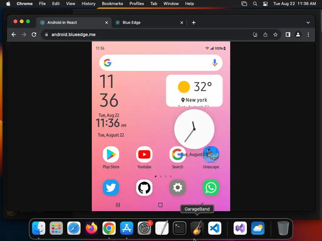
Task: Open the Edit menu
Action: point(56,4)
